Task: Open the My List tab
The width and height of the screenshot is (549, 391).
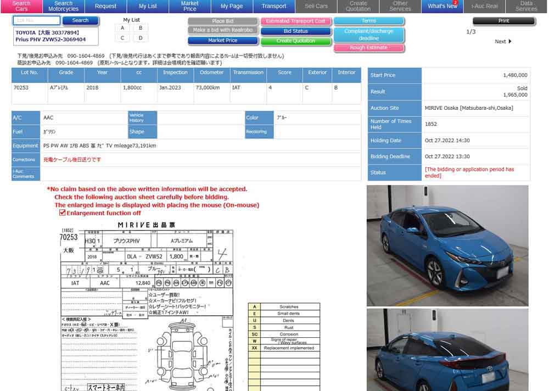Action: click(x=148, y=6)
